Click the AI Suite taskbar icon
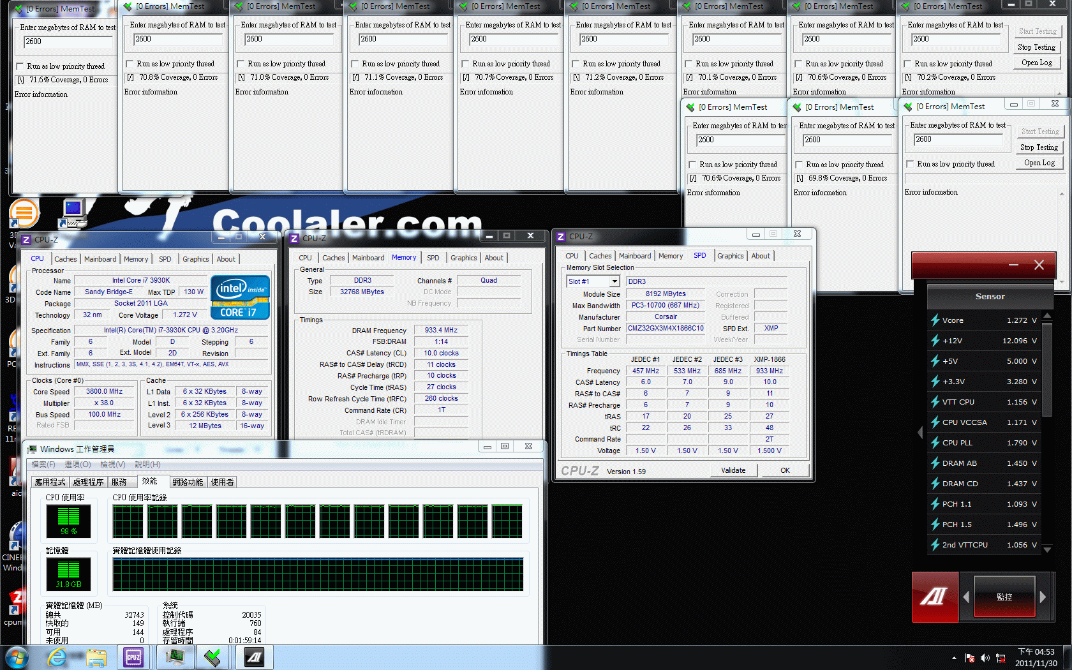Screen dimensions: 1072x670 [x=255, y=657]
